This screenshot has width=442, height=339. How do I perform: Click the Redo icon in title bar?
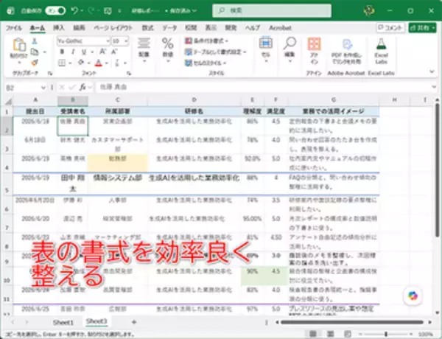point(91,11)
